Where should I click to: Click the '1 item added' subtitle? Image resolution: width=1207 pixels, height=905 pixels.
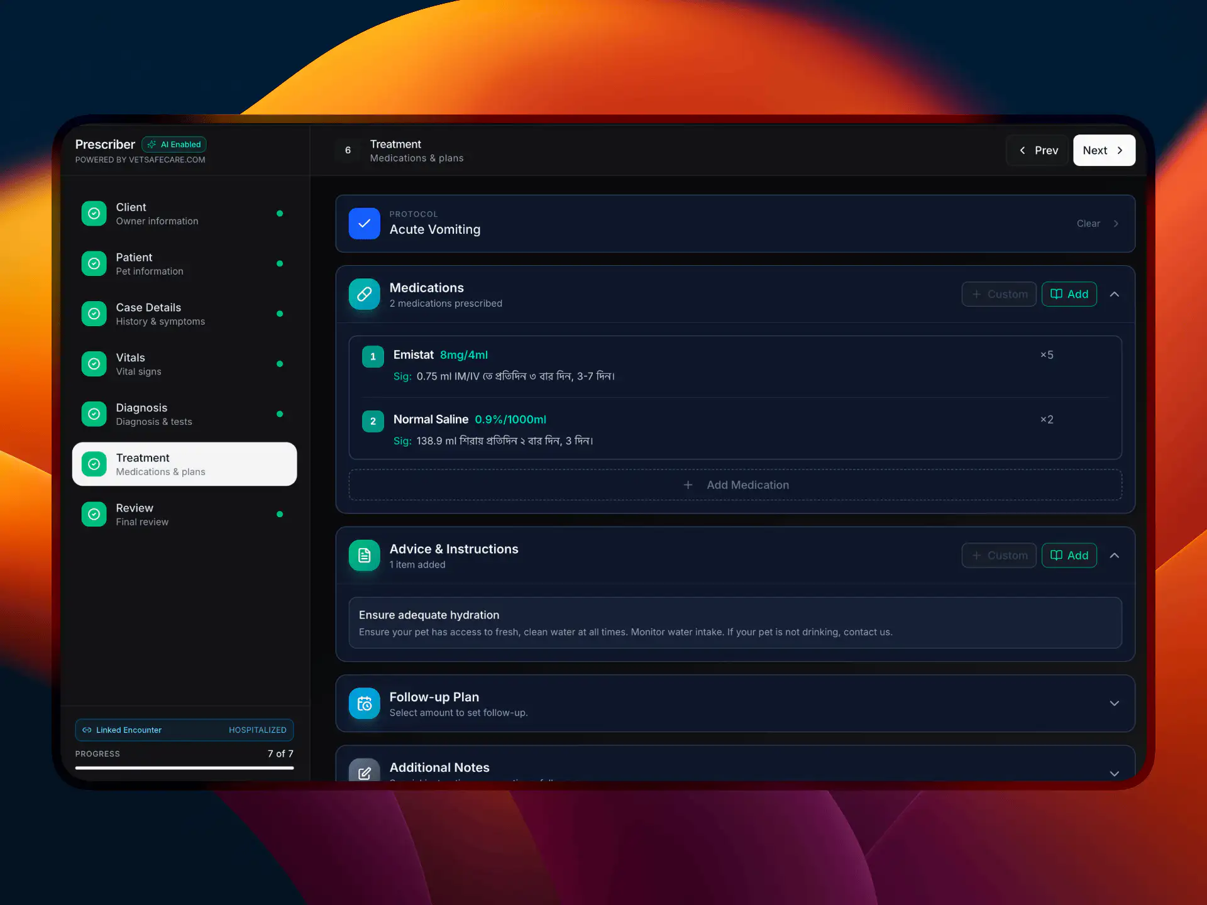click(417, 565)
